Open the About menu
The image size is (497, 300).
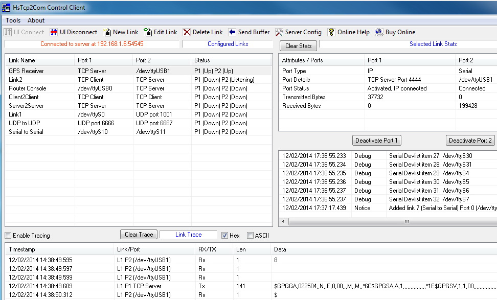coord(36,20)
